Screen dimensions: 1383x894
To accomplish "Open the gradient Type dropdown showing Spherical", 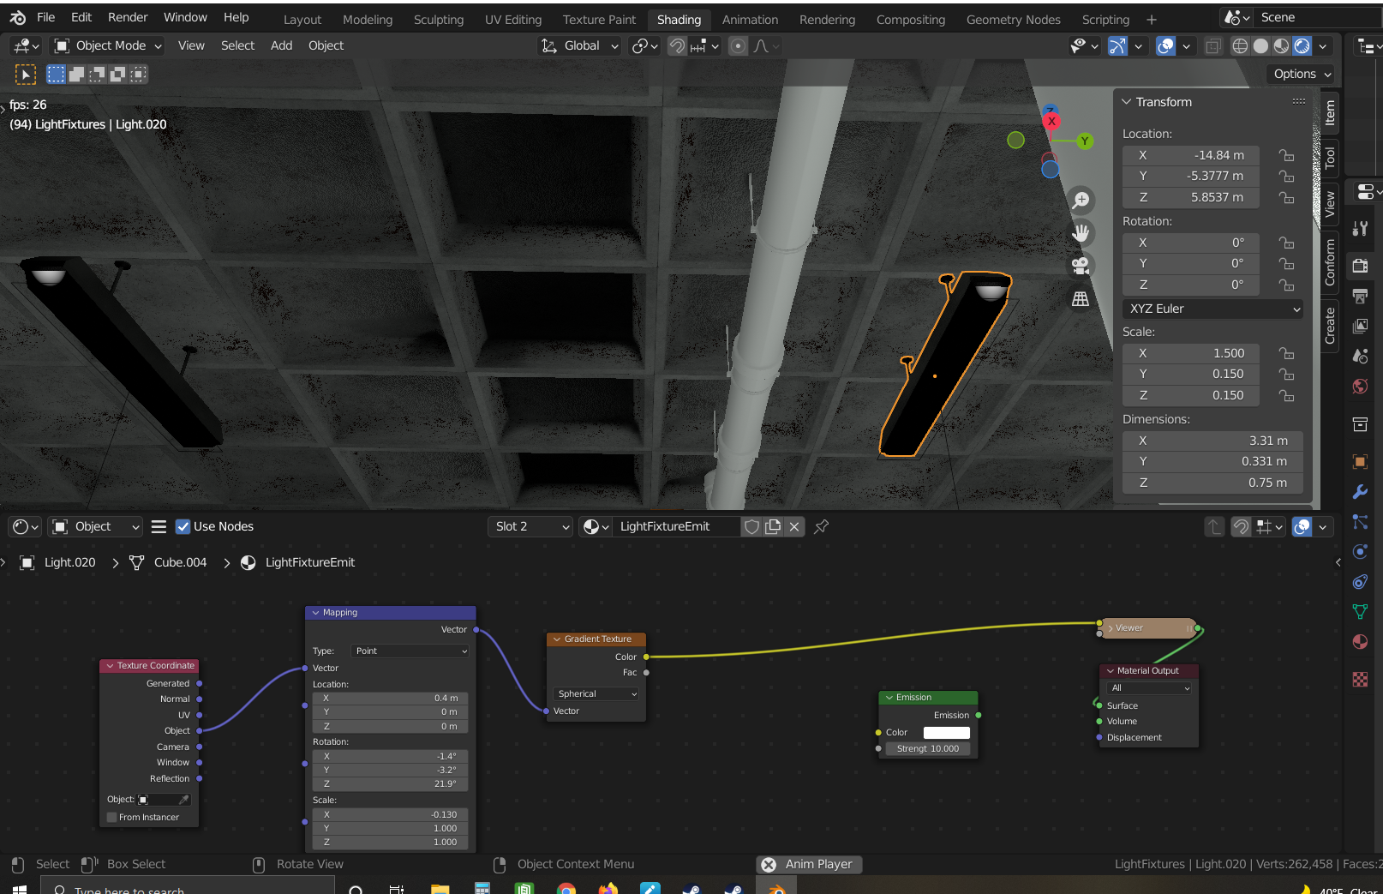I will (596, 693).
